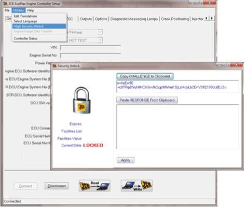Click the Apply button
Viewport: 247px width, 207px height.
[x=126, y=160]
